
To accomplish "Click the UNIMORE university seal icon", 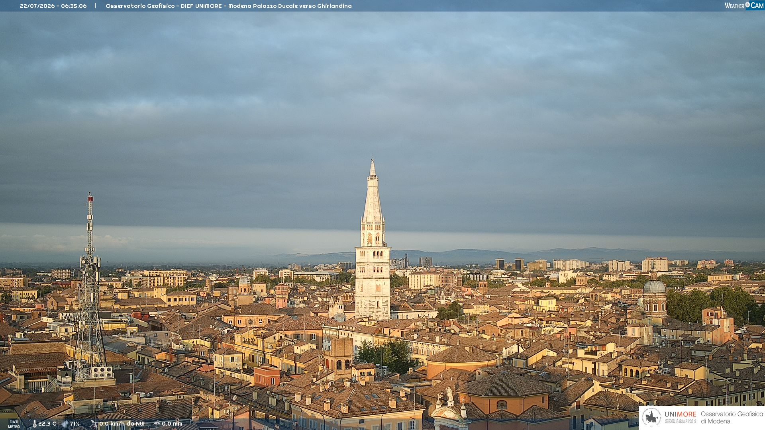I will coord(651,417).
